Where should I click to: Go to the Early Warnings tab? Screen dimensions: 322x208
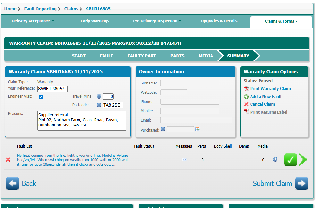tap(95, 21)
